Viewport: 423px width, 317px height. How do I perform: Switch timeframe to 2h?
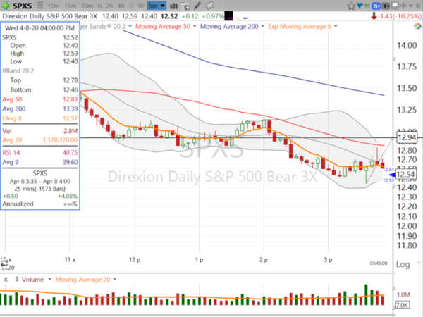(109, 6)
